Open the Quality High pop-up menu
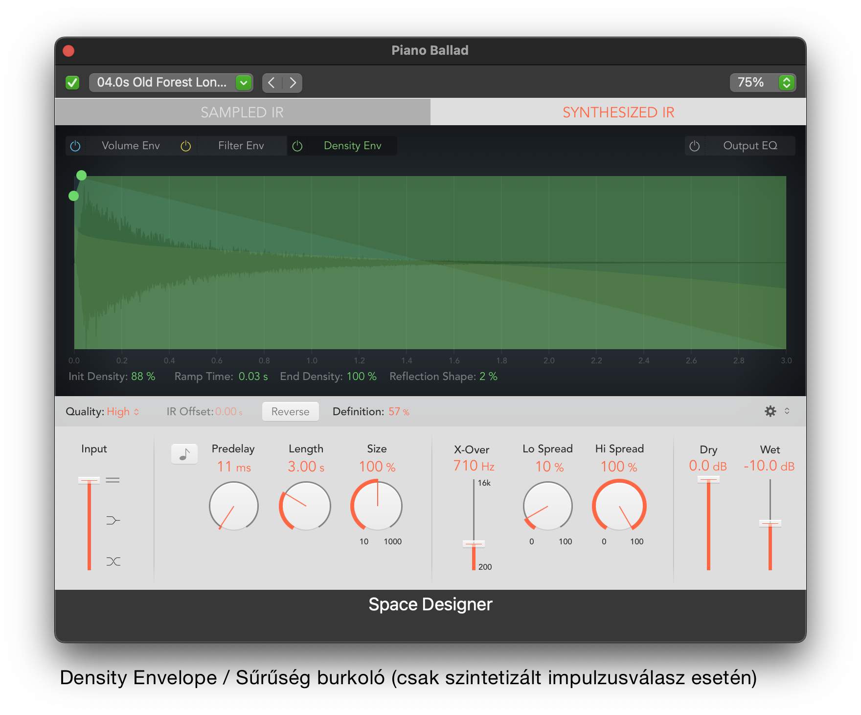Image resolution: width=861 pixels, height=715 pixels. (x=123, y=412)
